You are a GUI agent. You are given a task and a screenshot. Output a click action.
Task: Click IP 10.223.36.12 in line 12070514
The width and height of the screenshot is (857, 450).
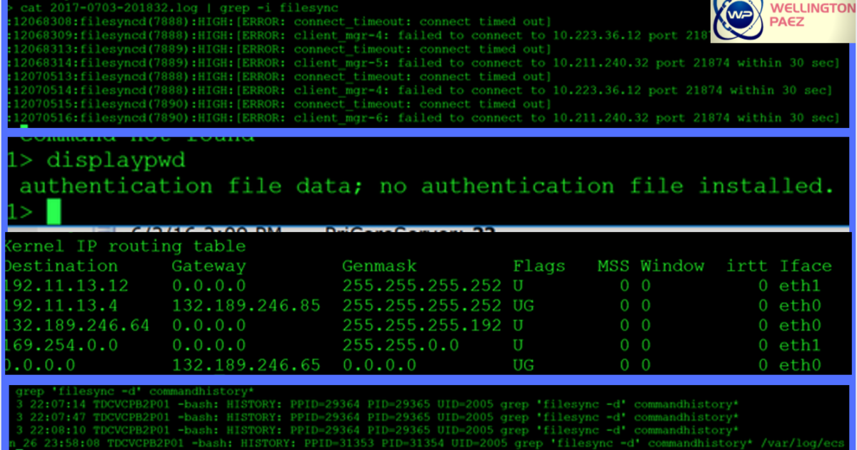(x=599, y=90)
